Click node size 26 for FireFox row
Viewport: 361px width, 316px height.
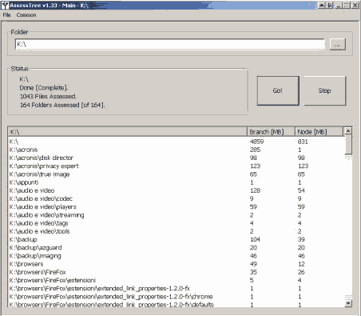click(301, 272)
